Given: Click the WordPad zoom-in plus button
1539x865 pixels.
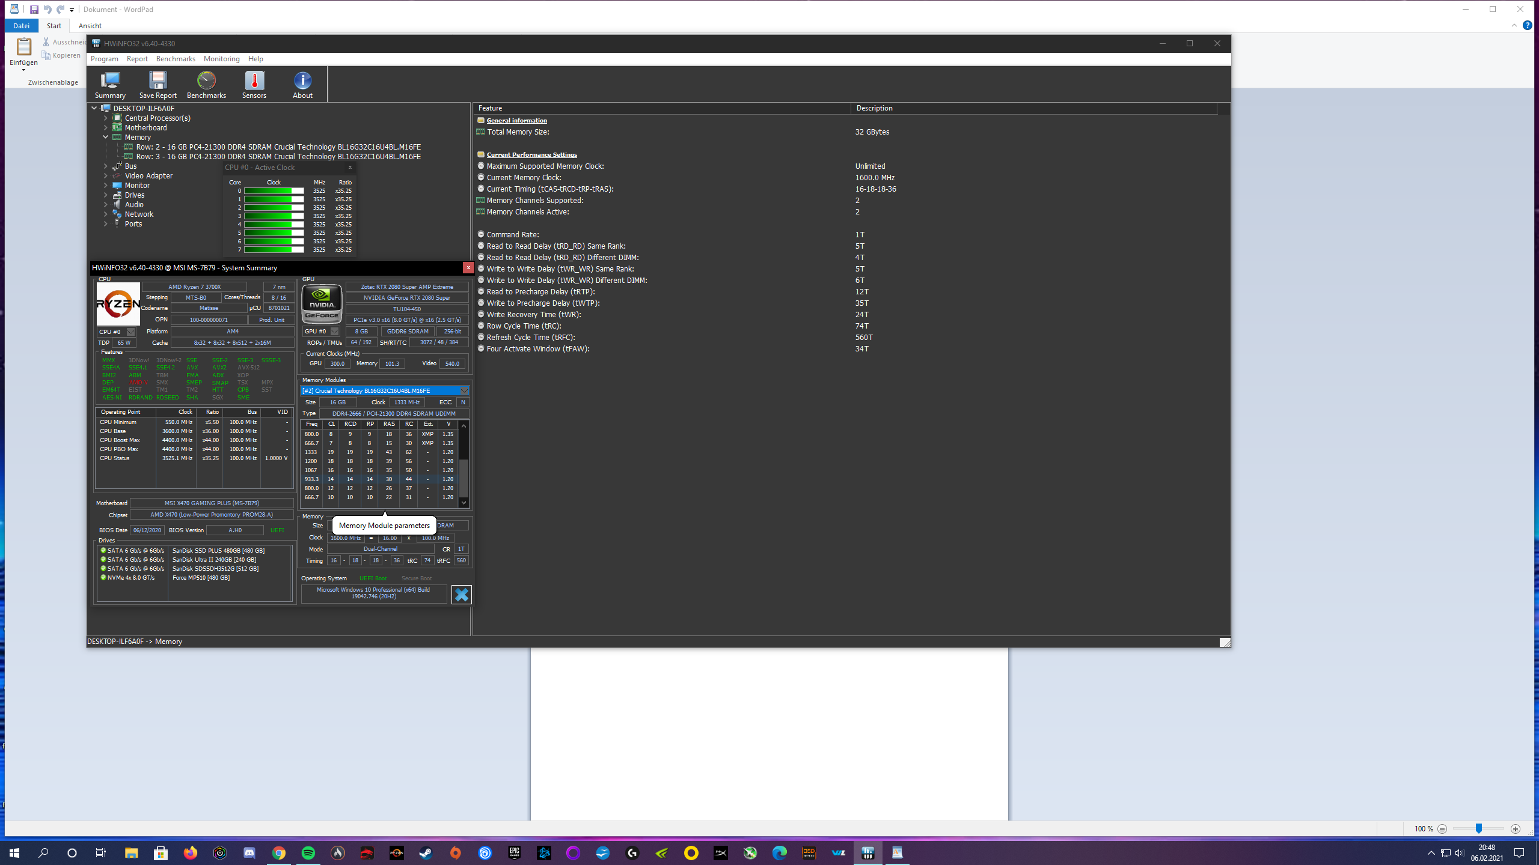Looking at the screenshot, I should click(1515, 829).
